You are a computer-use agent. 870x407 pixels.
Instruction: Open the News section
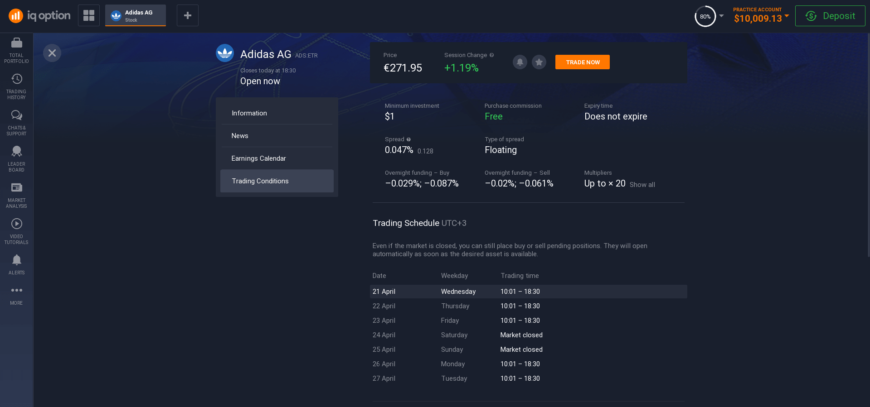(x=277, y=136)
